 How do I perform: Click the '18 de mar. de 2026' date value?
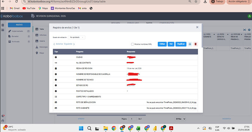click(134, 69)
